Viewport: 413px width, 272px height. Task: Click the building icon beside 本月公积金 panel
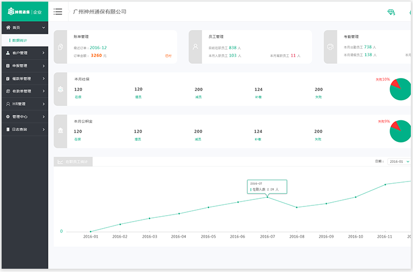coord(60,131)
